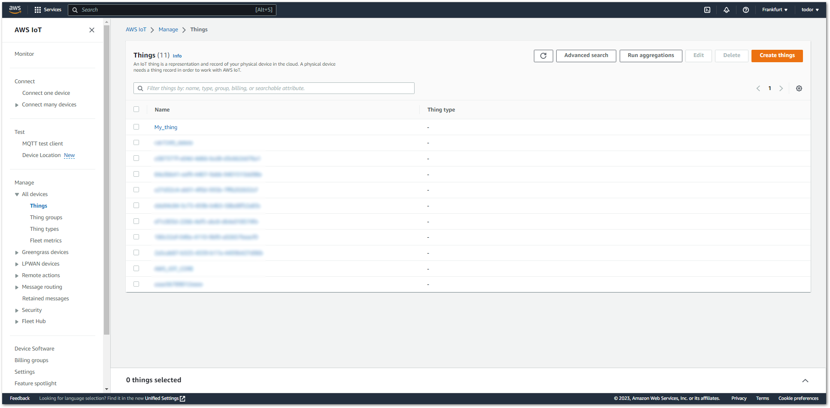Open Connect one device
Viewport: 830px width, 408px height.
point(46,93)
